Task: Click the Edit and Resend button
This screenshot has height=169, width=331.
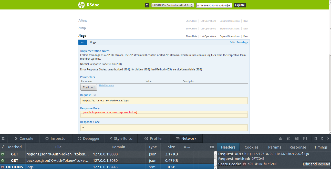Action: tap(316, 164)
